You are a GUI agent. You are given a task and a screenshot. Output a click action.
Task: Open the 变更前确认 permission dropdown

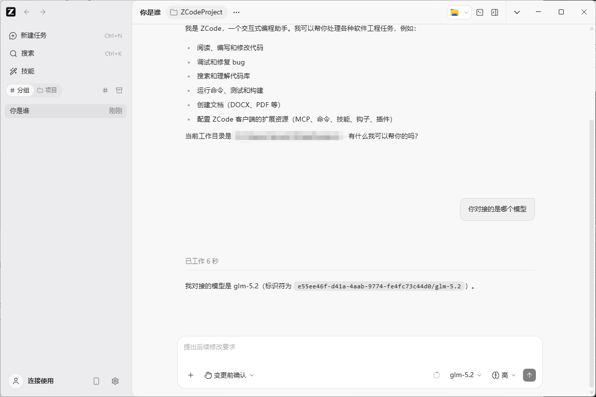(x=229, y=375)
